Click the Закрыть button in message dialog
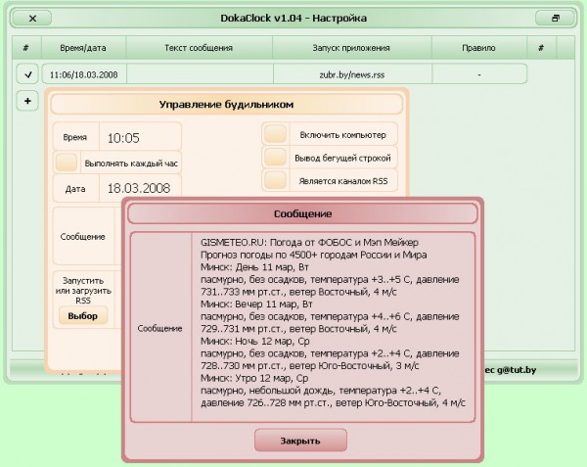 coord(300,441)
